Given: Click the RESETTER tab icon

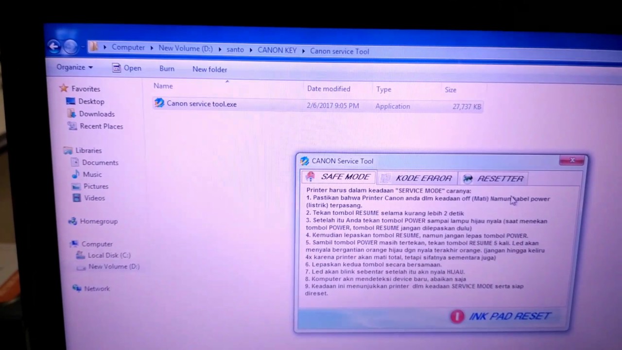Looking at the screenshot, I should (x=467, y=179).
